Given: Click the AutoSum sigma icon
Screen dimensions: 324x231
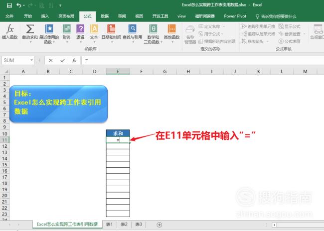Looking at the screenshot, I should [30, 29].
